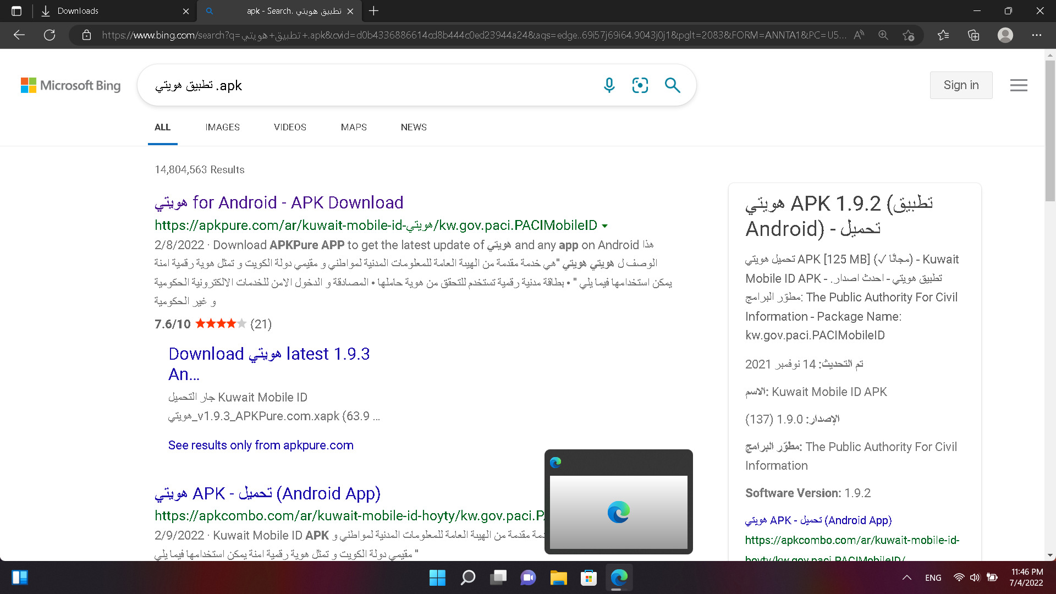1056x594 pixels.
Task: Click the microphone voice search icon
Action: point(609,85)
